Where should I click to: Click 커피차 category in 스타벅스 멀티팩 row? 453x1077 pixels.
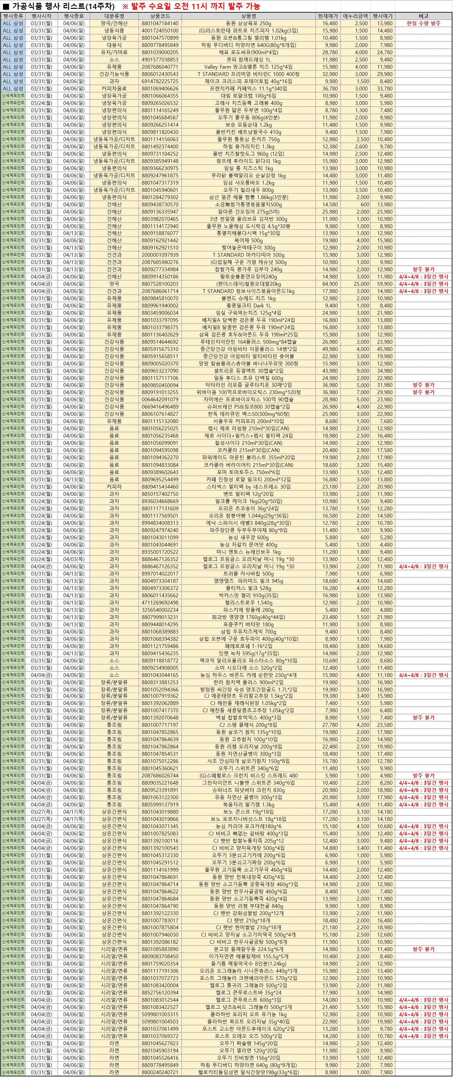(x=114, y=486)
